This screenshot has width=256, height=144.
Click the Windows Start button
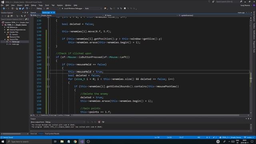coord(3,142)
